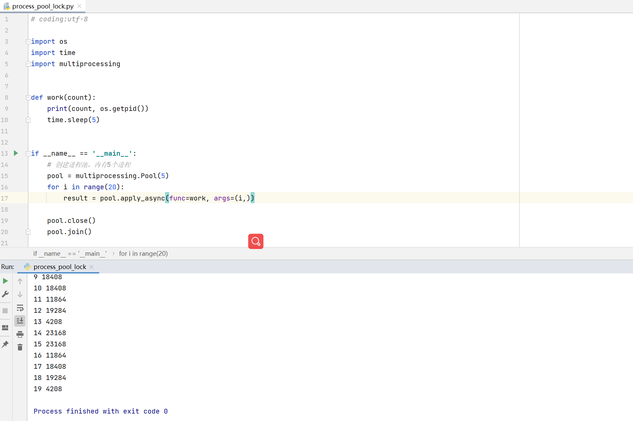The width and height of the screenshot is (633, 421).
Task: Click console output line '14 23168'
Action: [50, 333]
